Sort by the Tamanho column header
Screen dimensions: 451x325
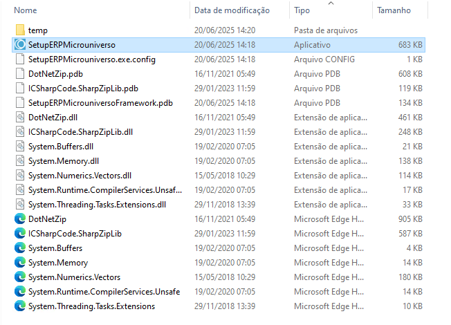pyautogui.click(x=394, y=10)
